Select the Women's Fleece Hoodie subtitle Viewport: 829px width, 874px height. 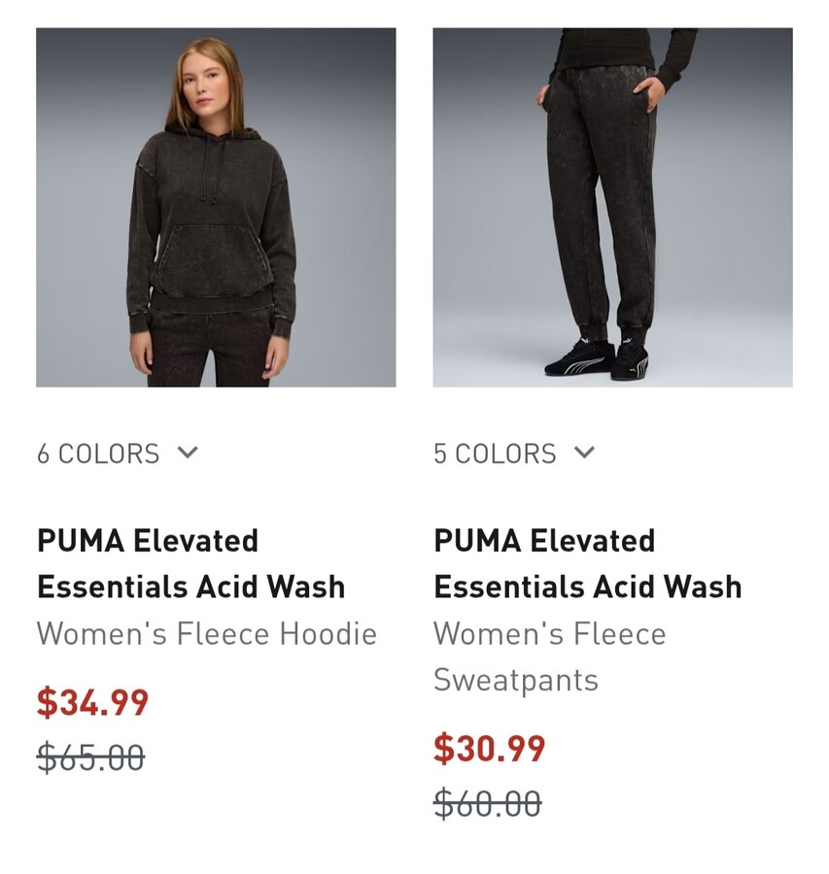point(206,634)
